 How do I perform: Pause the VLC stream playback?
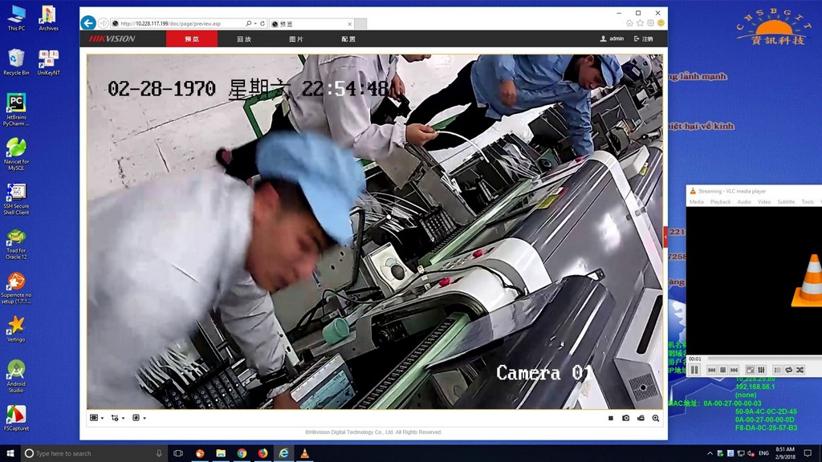coord(694,370)
